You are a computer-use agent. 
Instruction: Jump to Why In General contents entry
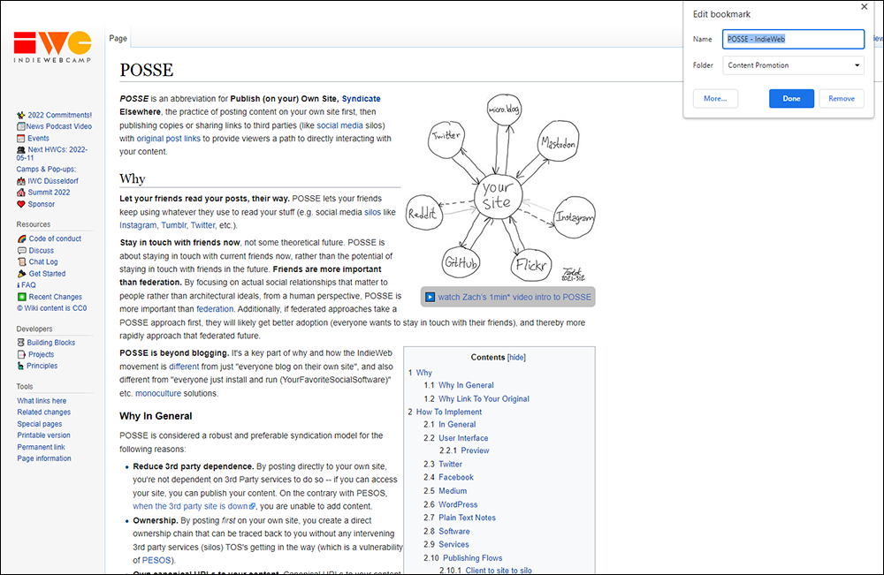click(x=466, y=385)
